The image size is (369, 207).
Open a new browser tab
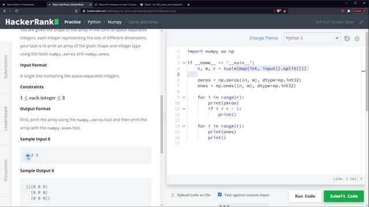coord(189,4)
